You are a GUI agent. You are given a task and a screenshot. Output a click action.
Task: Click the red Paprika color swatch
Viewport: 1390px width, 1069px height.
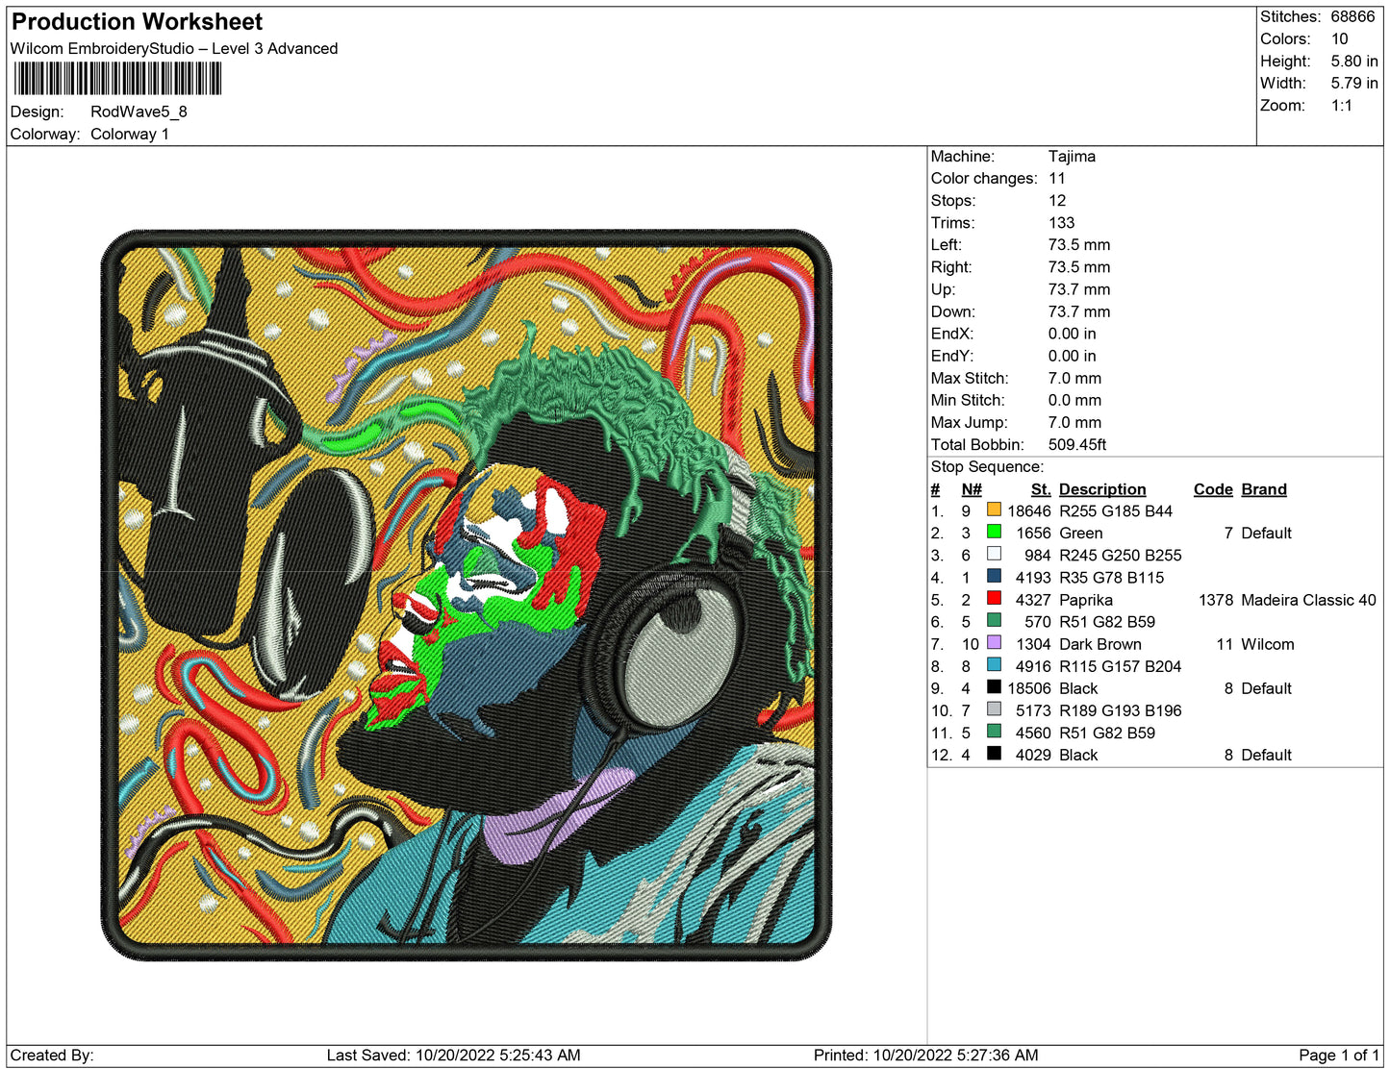994,598
